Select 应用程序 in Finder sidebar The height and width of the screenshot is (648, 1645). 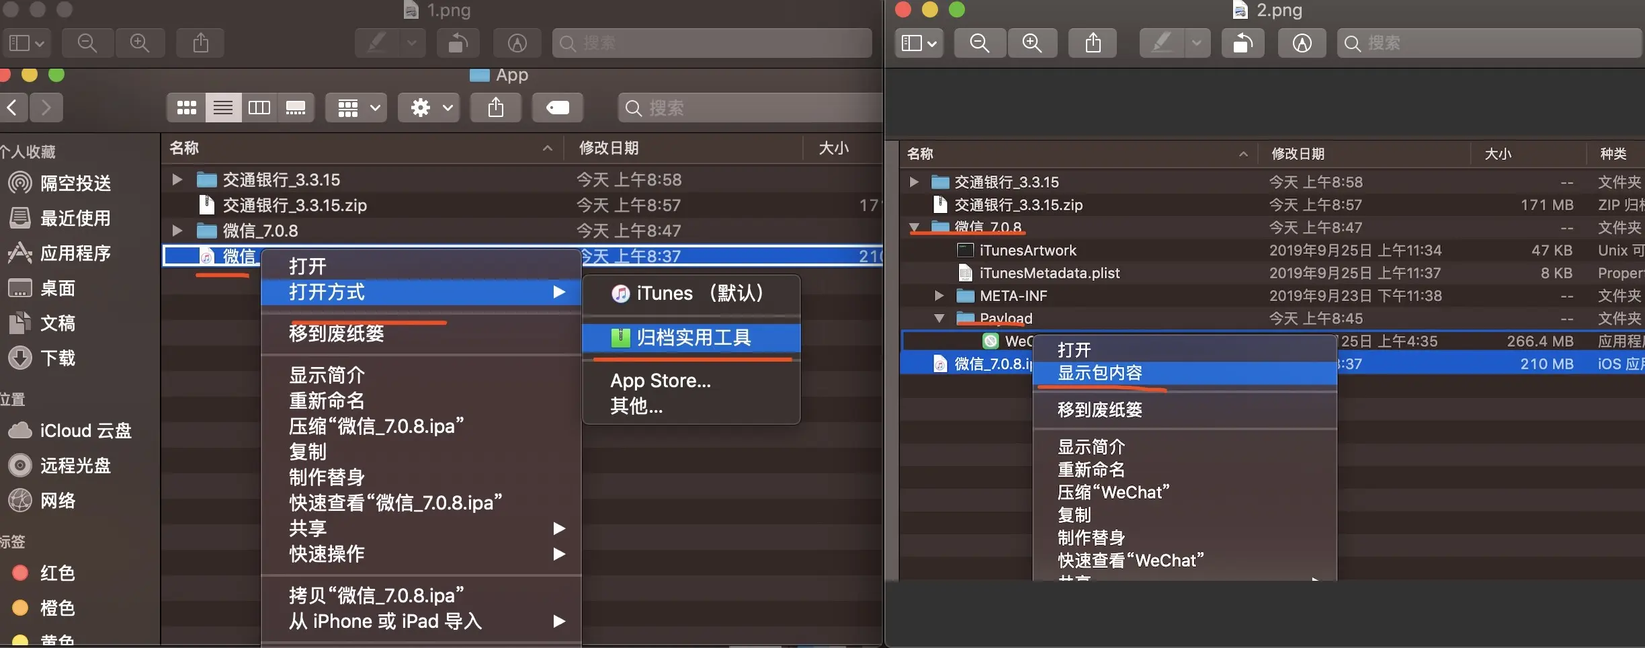tap(59, 253)
